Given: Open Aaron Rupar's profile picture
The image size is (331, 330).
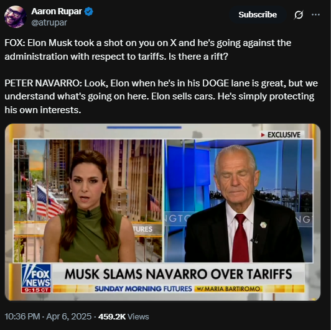Looking at the screenshot, I should [x=16, y=17].
